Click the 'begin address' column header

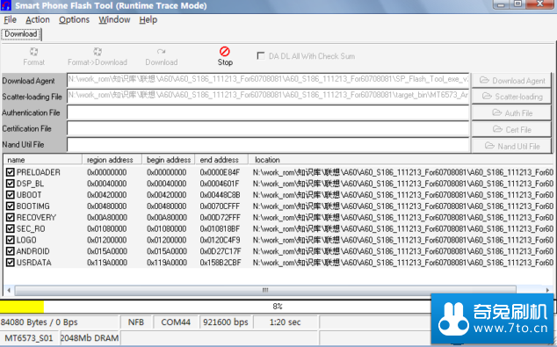(169, 160)
